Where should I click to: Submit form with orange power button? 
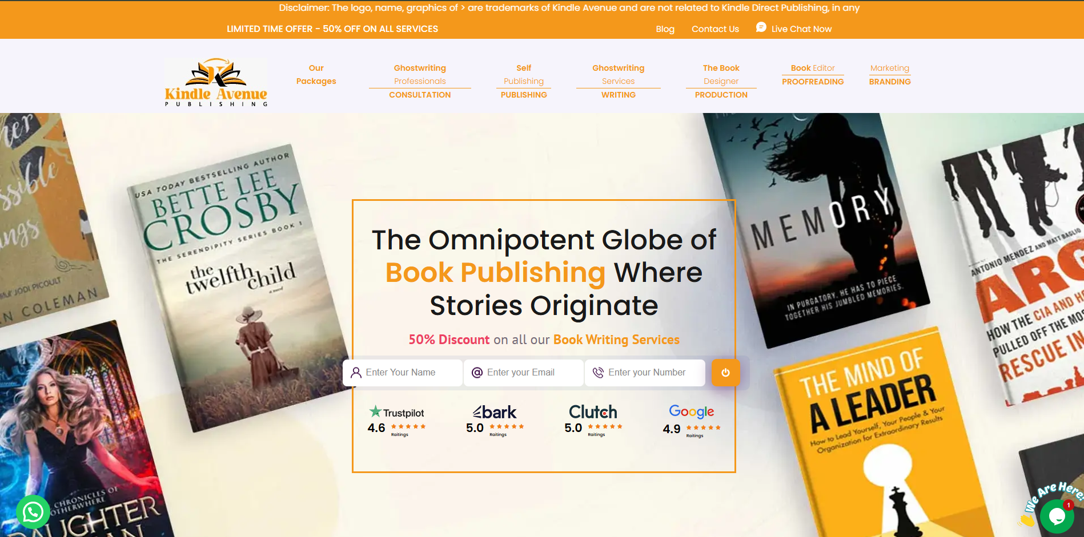coord(725,373)
